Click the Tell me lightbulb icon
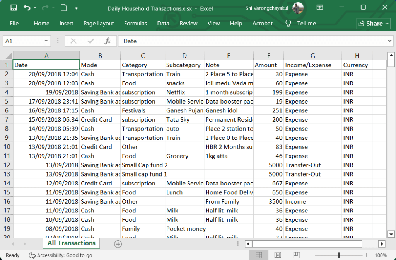The image size is (396, 260). (288, 24)
